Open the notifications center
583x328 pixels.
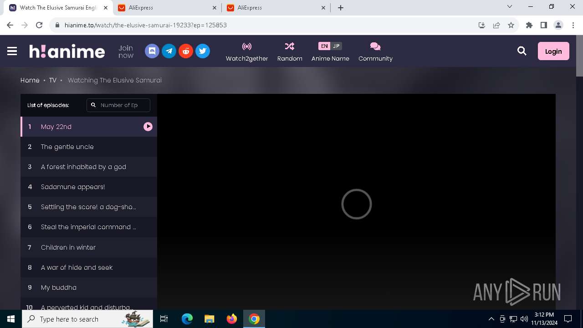point(568,319)
